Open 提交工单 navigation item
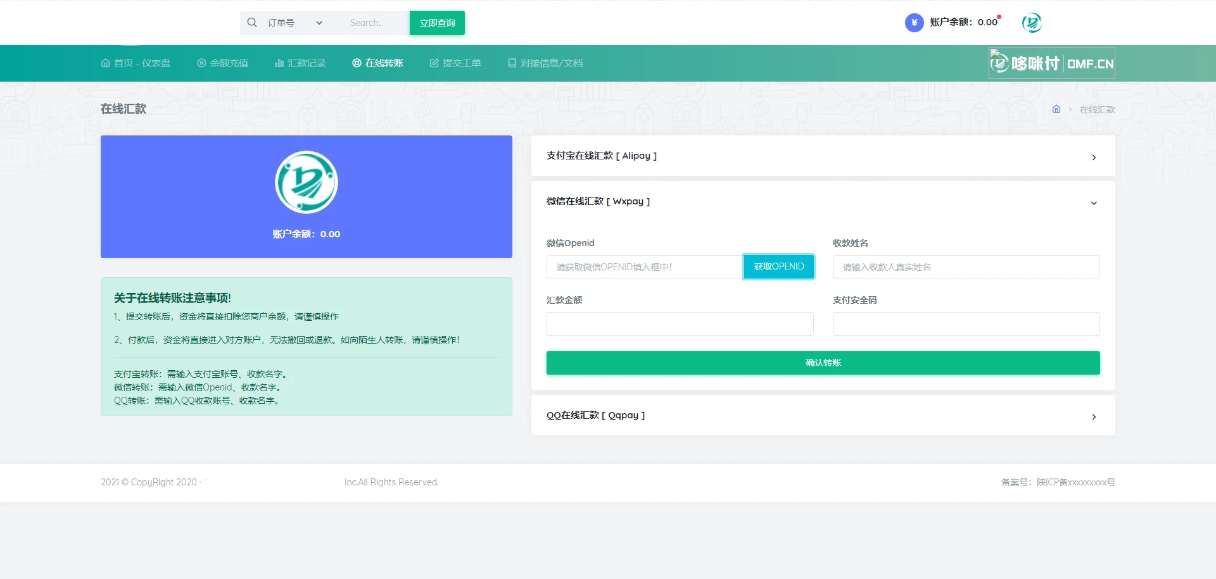 pos(455,63)
